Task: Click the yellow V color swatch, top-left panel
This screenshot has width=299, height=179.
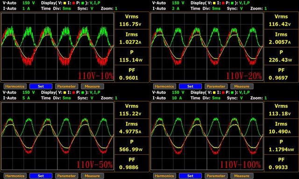Action: pos(64,3)
